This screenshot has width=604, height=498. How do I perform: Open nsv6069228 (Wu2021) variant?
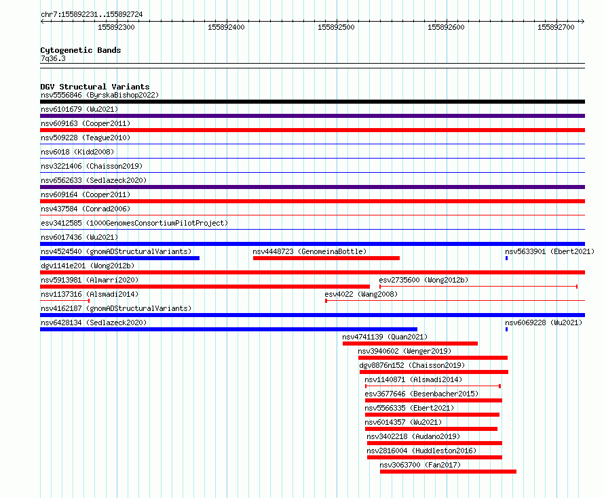point(544,323)
